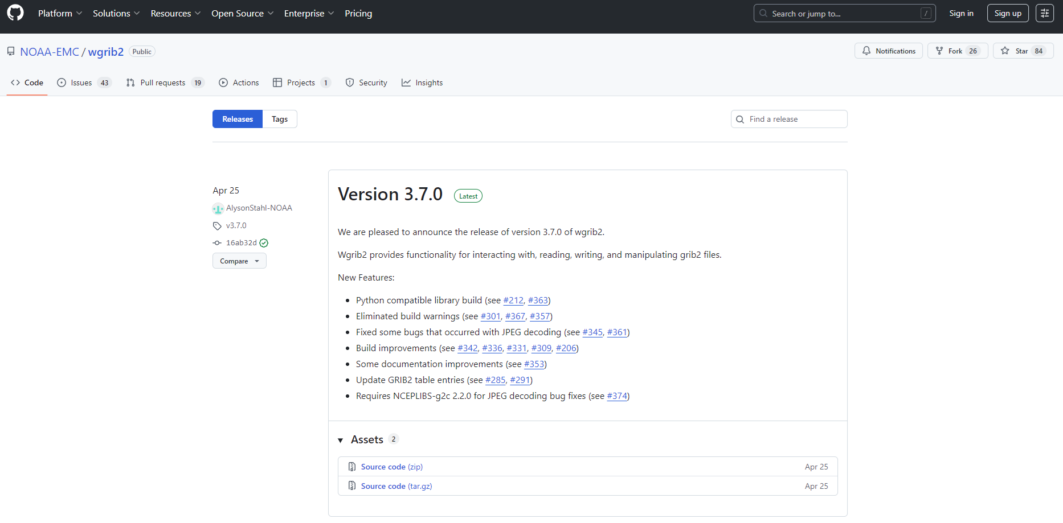
Task: Click the tar.gz file icon in Assets
Action: click(352, 486)
